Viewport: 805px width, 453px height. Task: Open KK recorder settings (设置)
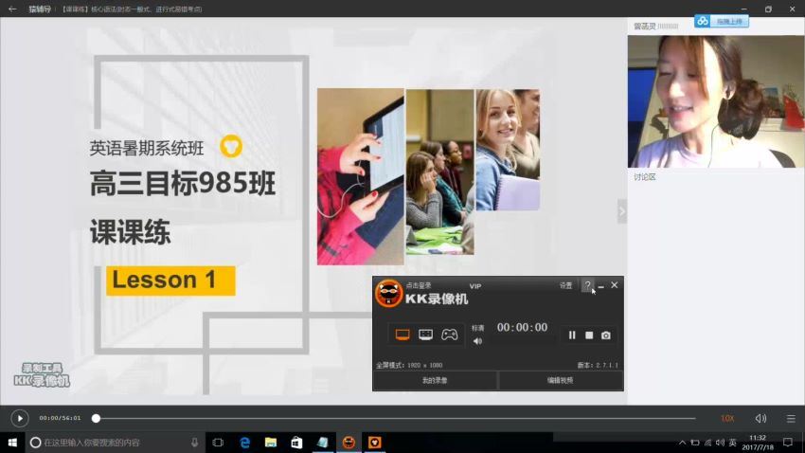565,285
